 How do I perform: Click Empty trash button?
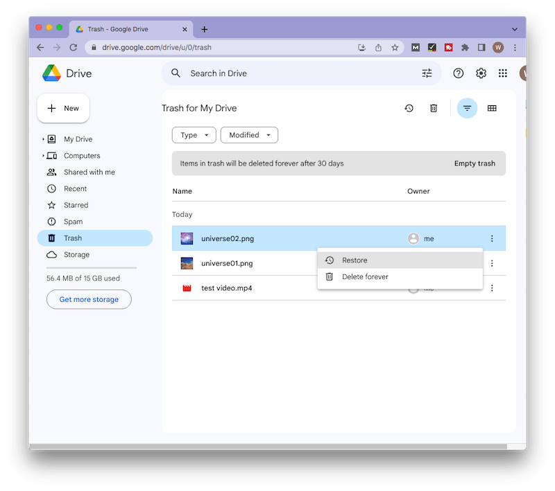coord(475,163)
